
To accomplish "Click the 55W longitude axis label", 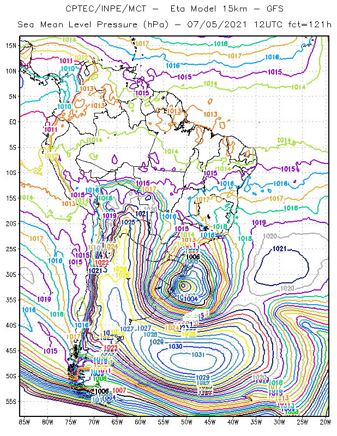I will click(164, 422).
